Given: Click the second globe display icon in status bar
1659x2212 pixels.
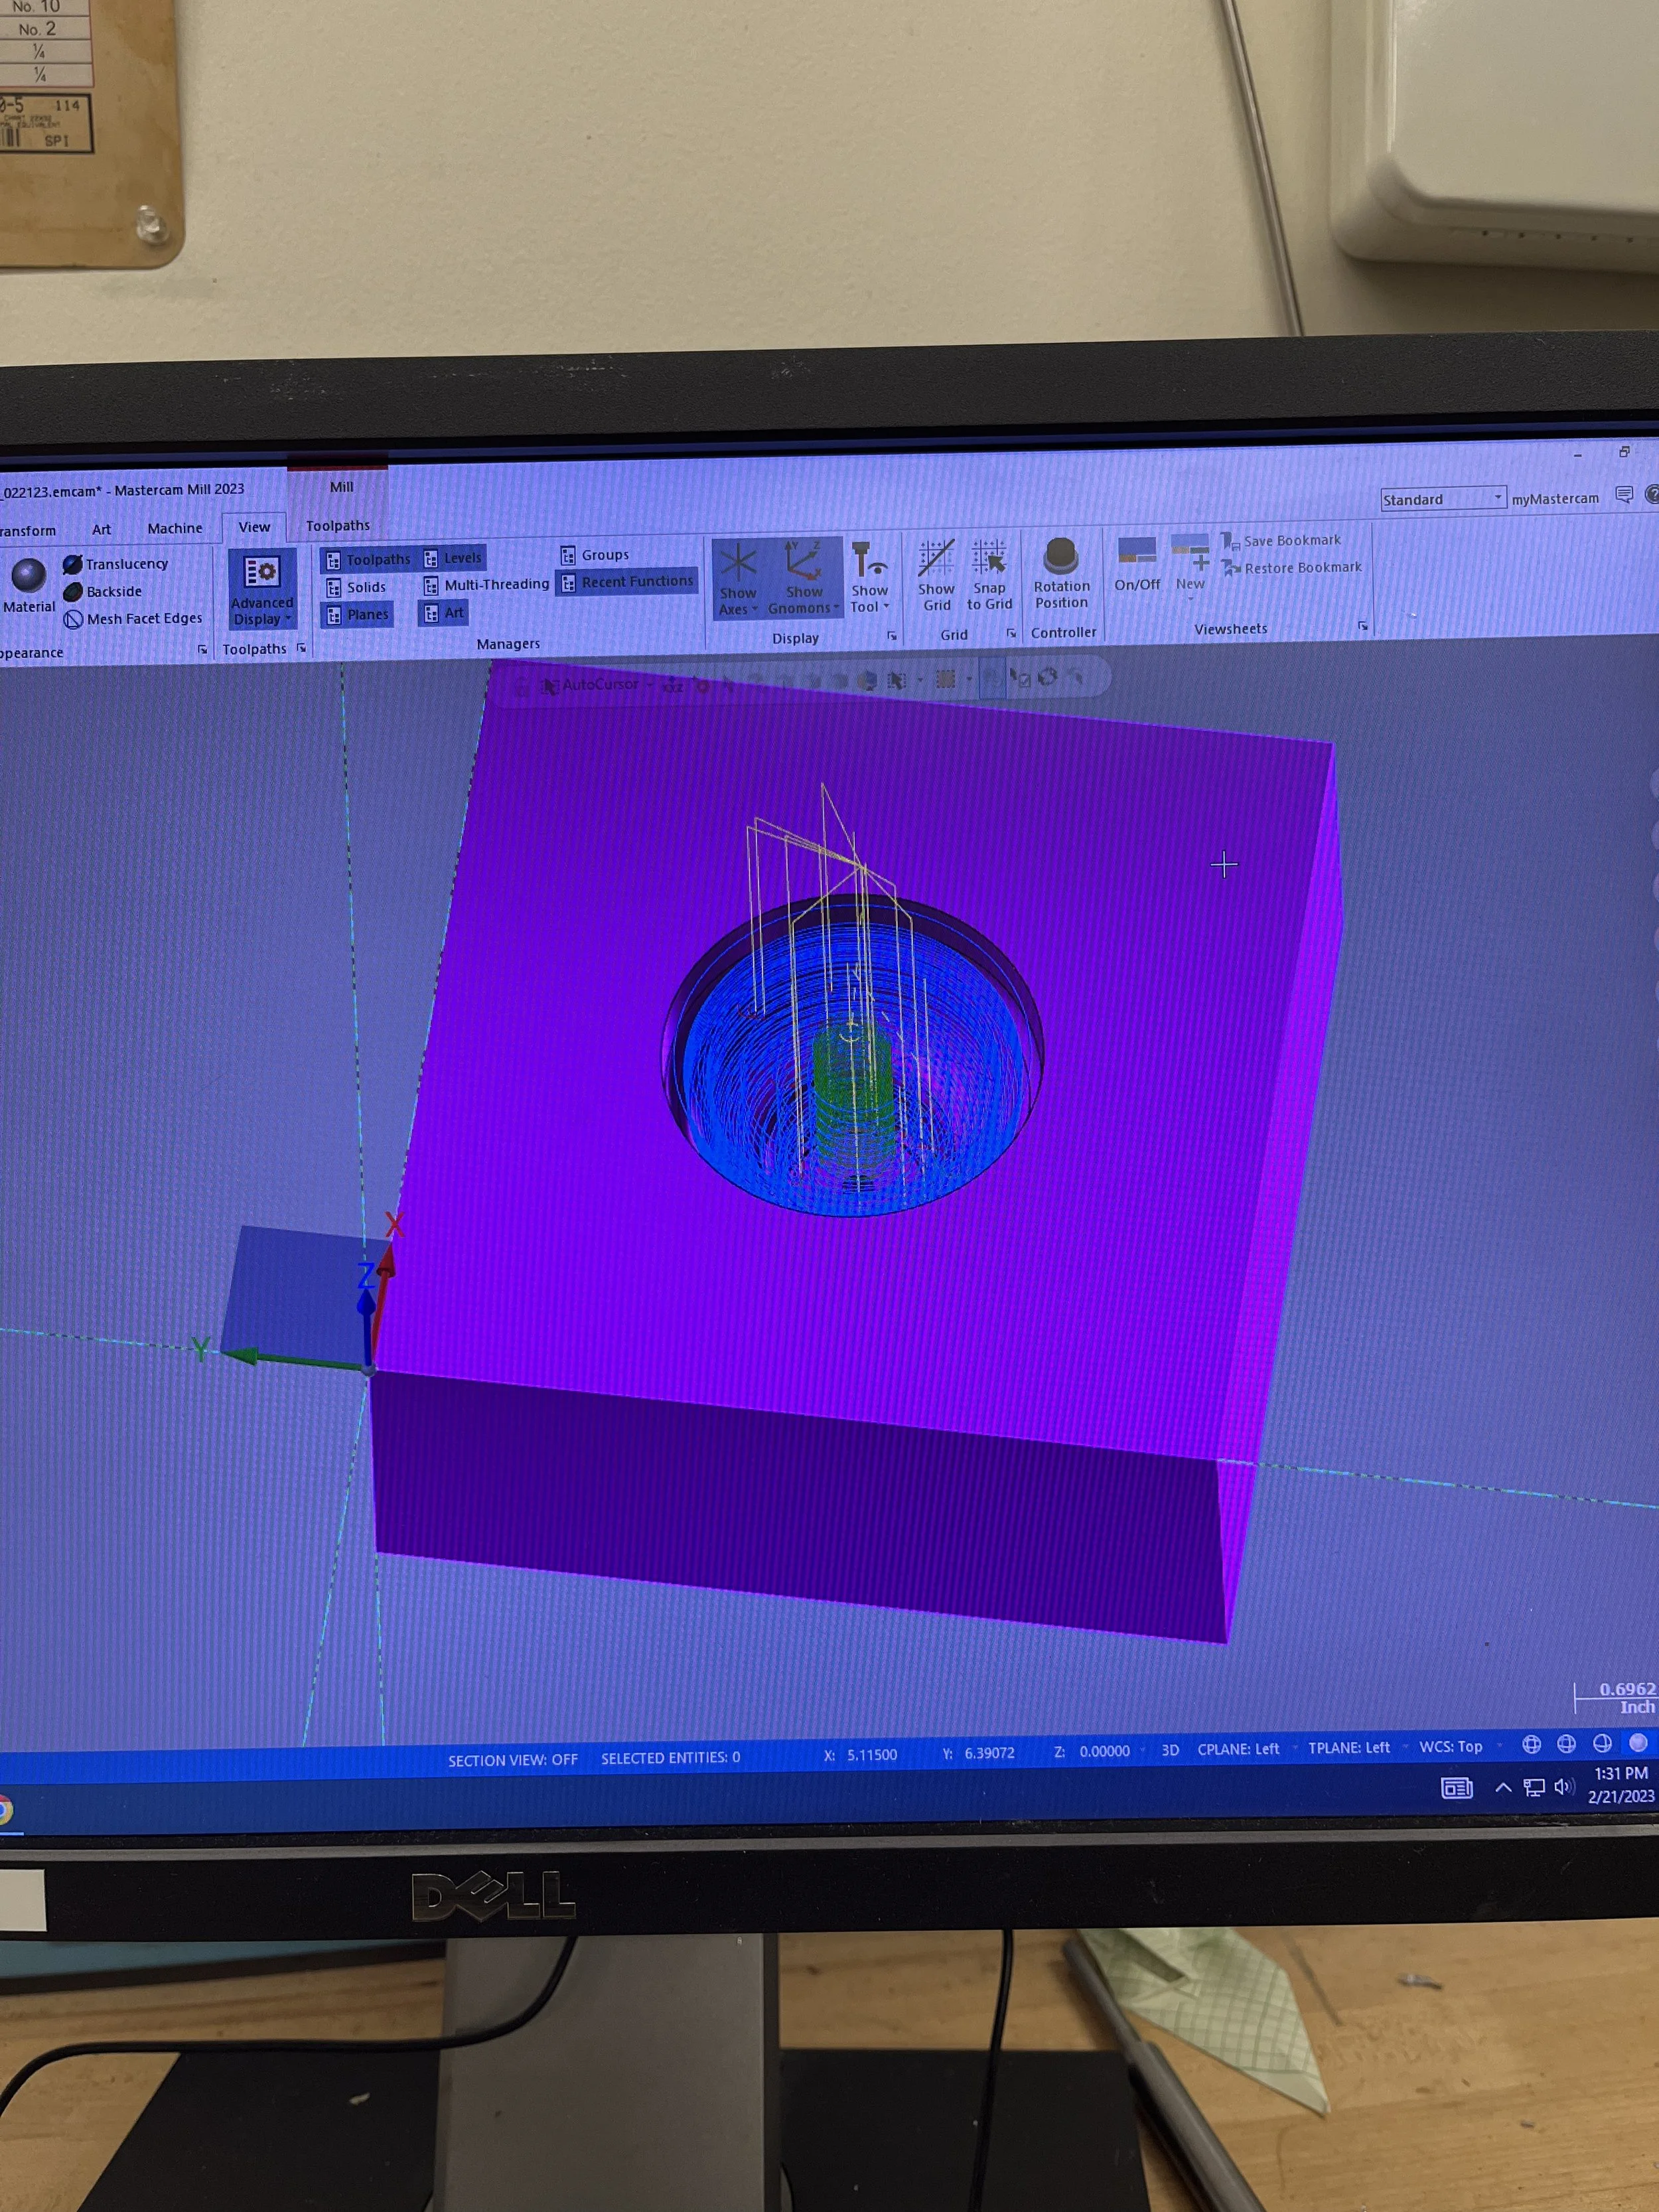Looking at the screenshot, I should (1566, 1744).
